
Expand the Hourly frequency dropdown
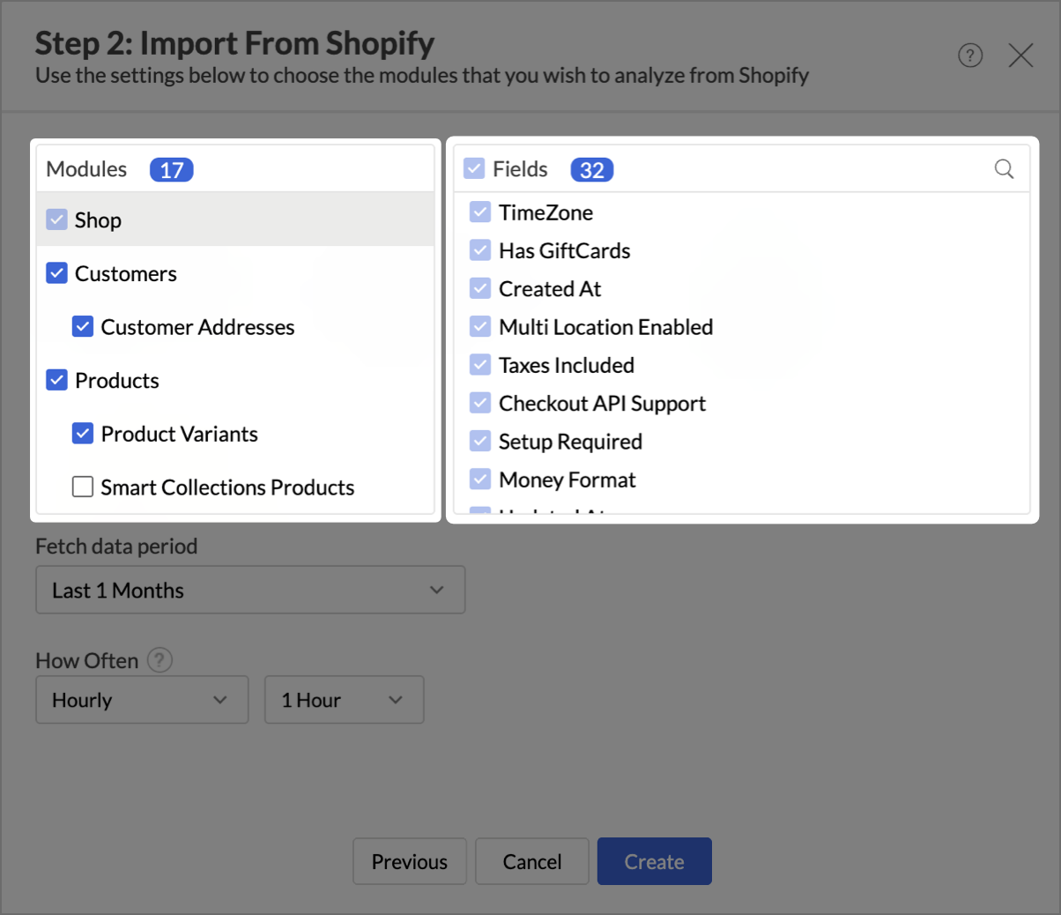click(142, 700)
